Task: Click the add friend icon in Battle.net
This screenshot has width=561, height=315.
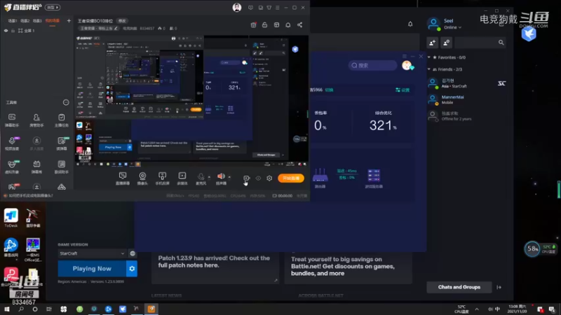Action: coord(433,43)
